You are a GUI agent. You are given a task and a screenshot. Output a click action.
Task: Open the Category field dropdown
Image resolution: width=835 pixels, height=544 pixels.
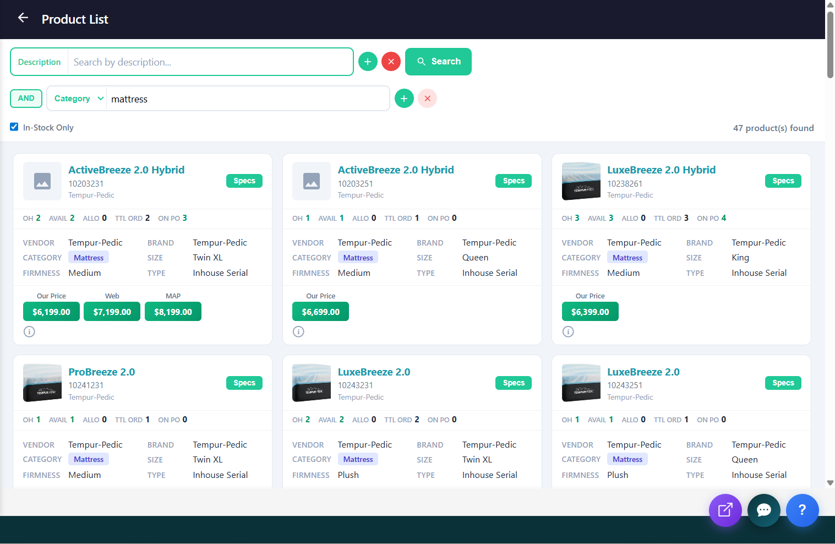[79, 99]
